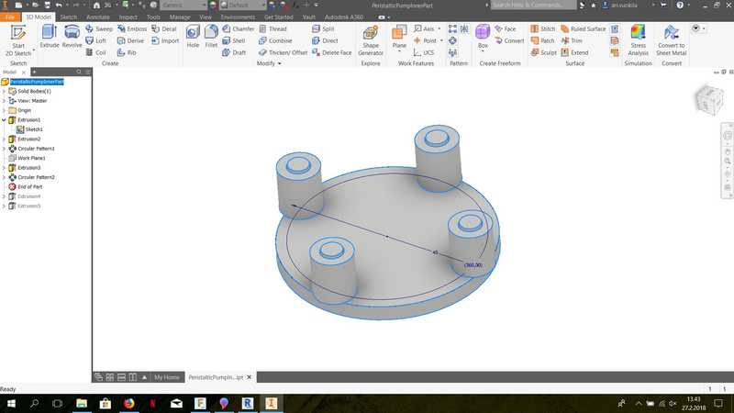Select the UCS work feature

(x=424, y=52)
